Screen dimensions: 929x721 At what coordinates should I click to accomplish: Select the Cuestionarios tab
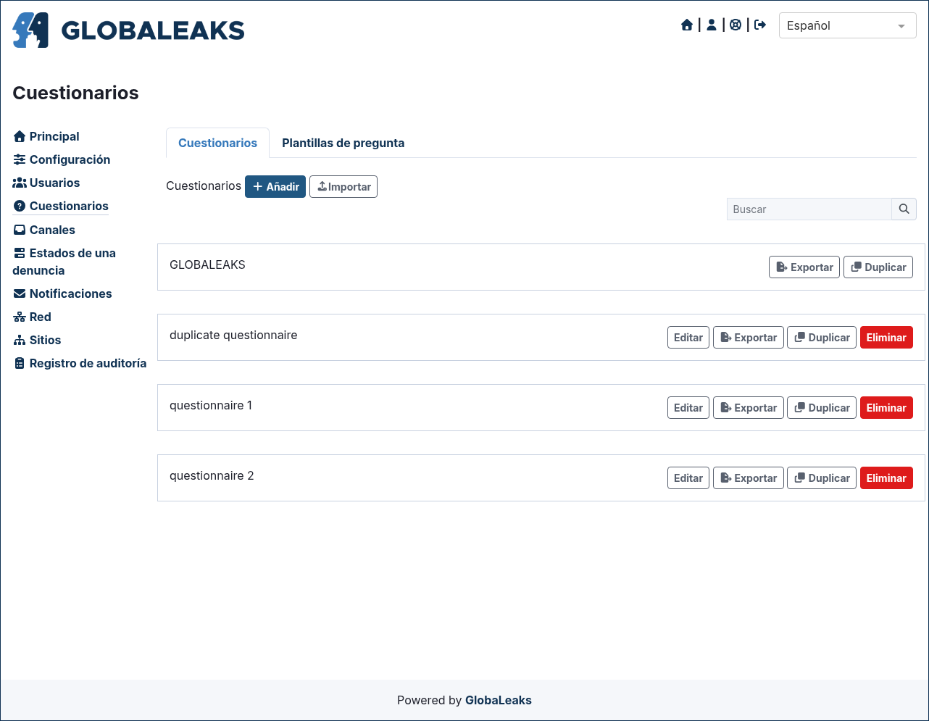click(x=217, y=143)
